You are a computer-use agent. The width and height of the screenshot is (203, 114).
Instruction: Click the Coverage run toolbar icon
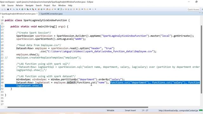coord(28,9)
